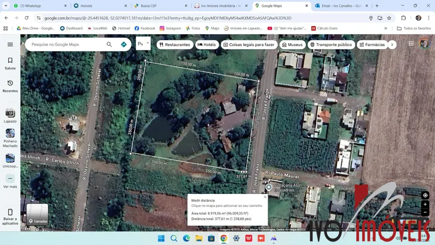
Task: Click the search magnifier icon
Action: (109, 45)
